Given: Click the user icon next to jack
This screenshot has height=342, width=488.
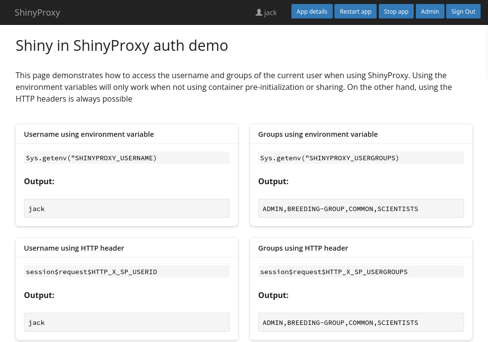Looking at the screenshot, I should click(x=259, y=13).
